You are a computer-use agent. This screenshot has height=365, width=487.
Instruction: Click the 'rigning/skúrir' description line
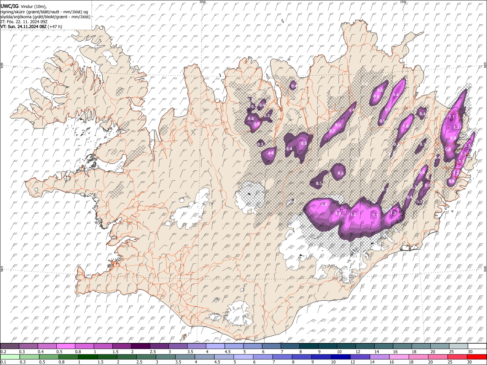point(45,12)
